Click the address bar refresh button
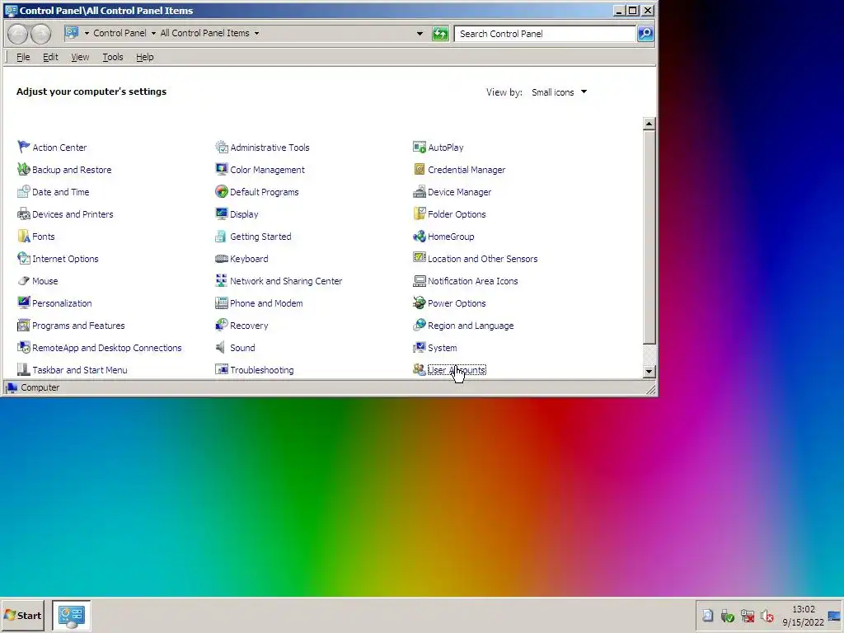The image size is (844, 633). click(440, 33)
